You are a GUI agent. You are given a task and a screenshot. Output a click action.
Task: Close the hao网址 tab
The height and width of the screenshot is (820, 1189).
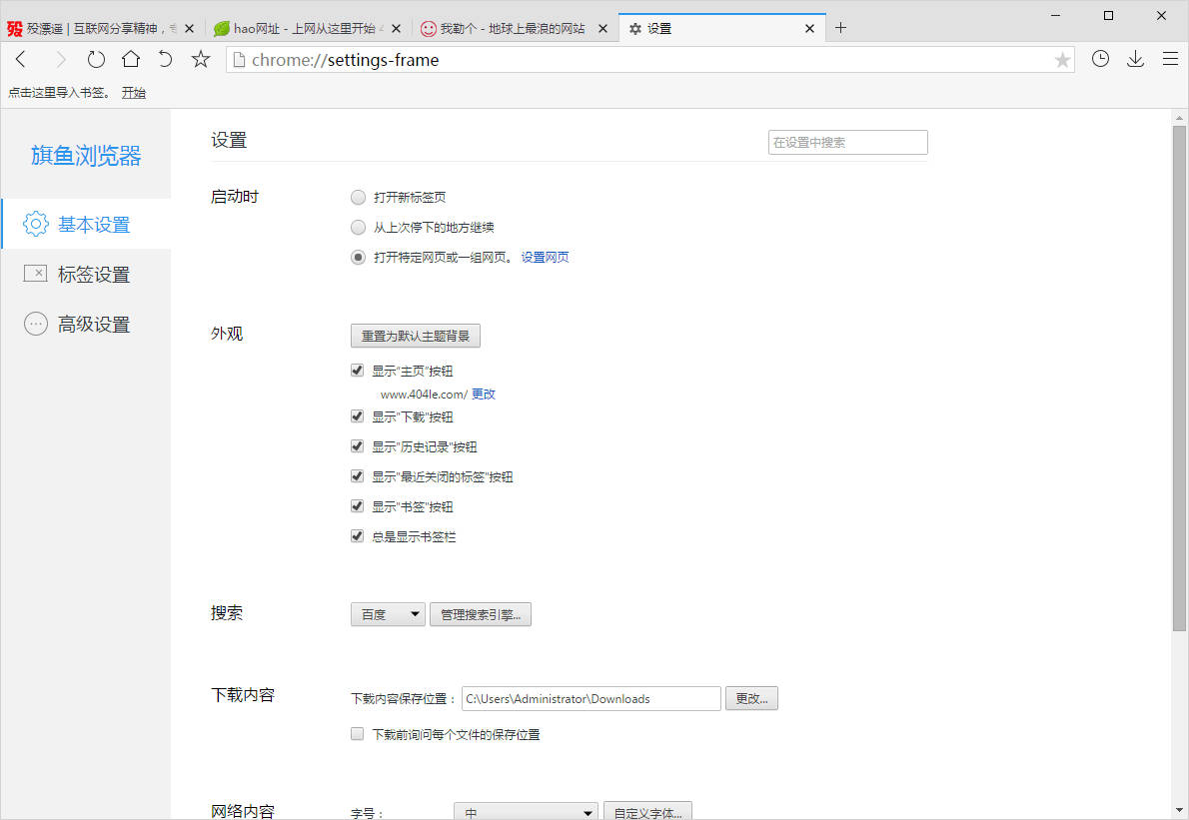(x=396, y=29)
